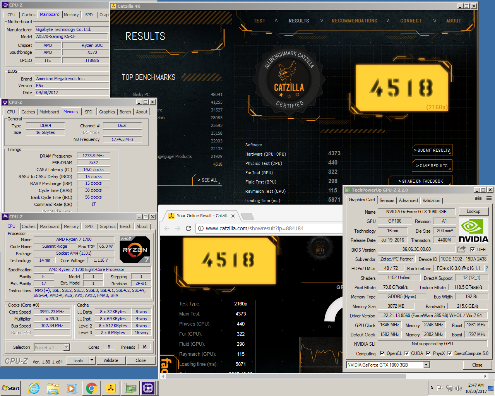This screenshot has width=495, height=396.
Task: Click the Catzilla Certified badge
Action: [289, 80]
